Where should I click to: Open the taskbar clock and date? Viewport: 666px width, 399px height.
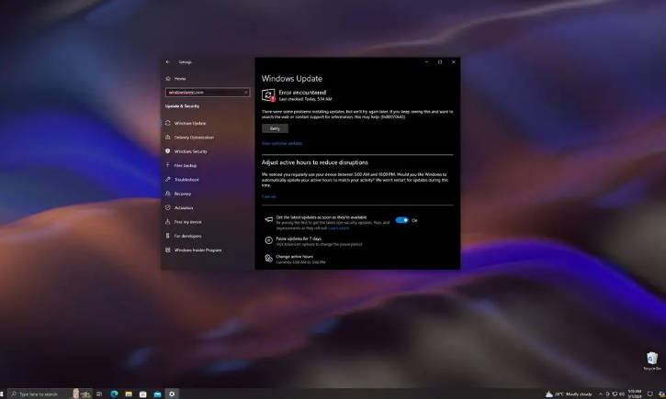[x=635, y=393]
